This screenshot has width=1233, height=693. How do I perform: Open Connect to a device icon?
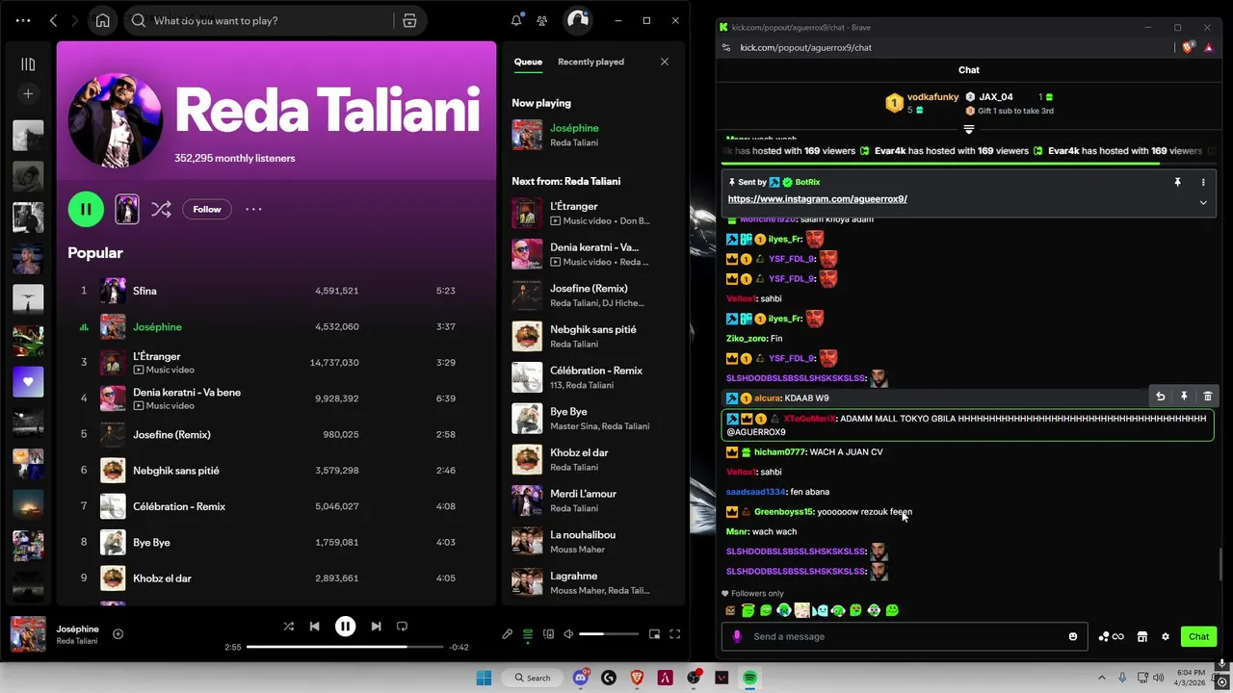click(x=548, y=634)
